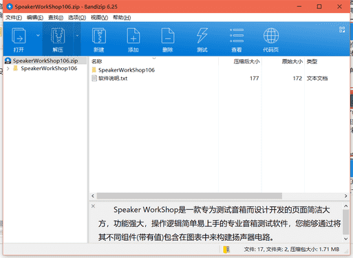Close the description comment panel

[93, 206]
